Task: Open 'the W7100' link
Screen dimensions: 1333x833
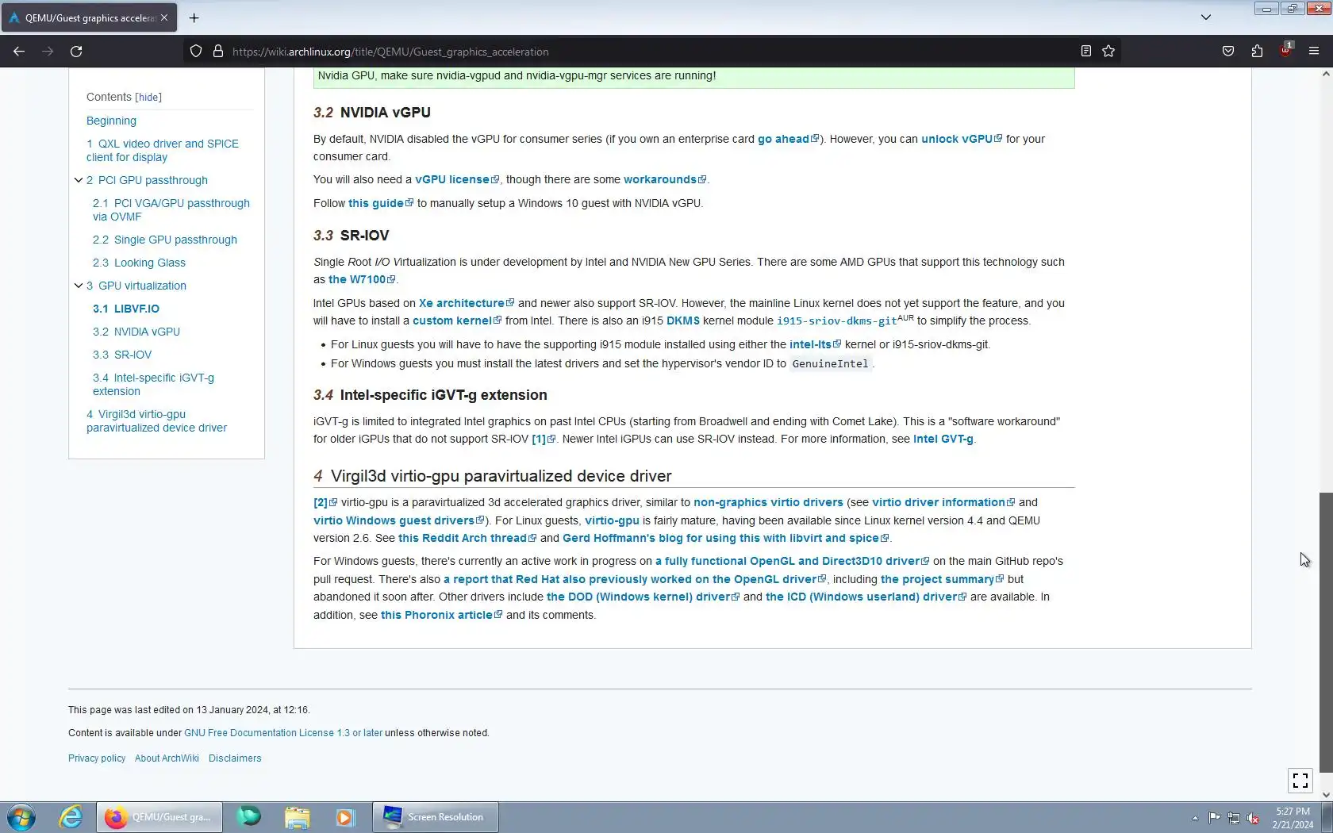Action: pyautogui.click(x=362, y=279)
